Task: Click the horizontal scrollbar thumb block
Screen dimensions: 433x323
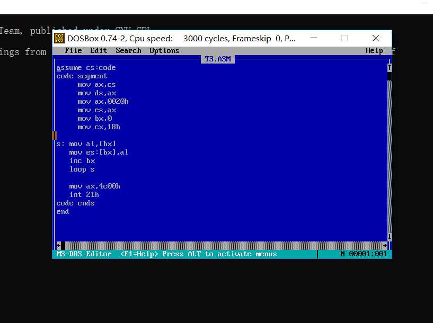Action: (63, 245)
